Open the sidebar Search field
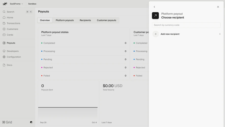This screenshot has height=127, width=225. [18, 12]
